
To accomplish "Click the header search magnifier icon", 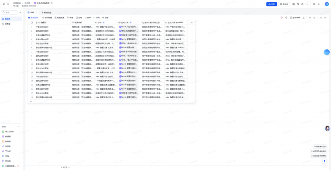I will 314,4.
